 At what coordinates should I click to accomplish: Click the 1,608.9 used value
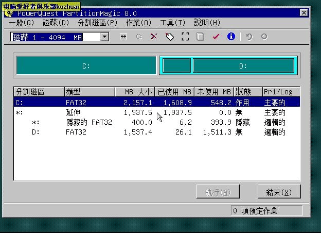[177, 103]
